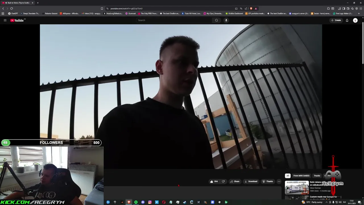The image size is (364, 205).
Task: Dislike the video with thumbs-down
Action: [x=223, y=181]
